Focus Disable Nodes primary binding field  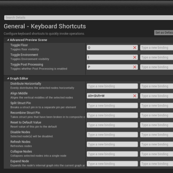point(112,135)
